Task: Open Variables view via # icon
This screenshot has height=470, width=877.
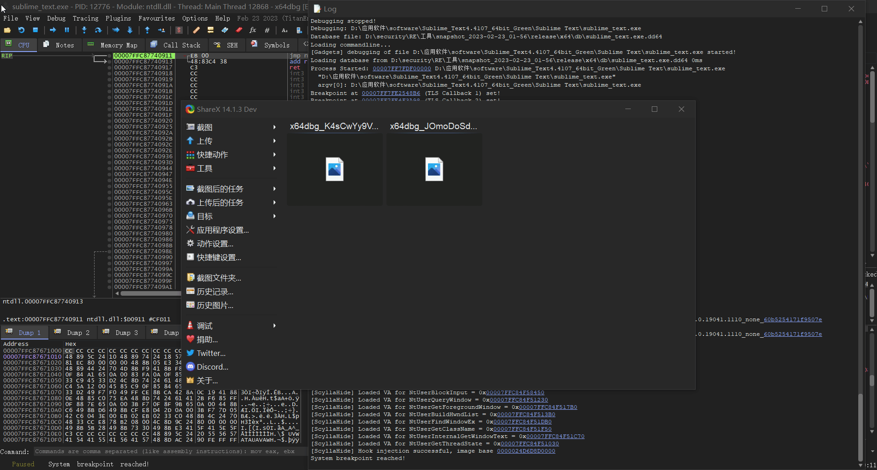Action: click(x=267, y=30)
